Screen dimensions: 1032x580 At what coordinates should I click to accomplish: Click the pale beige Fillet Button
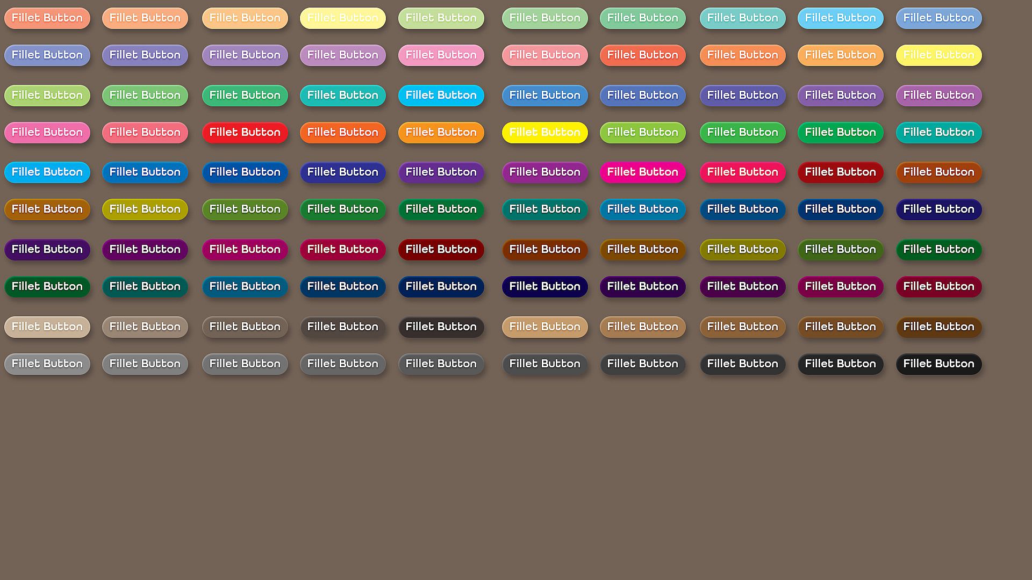47,327
